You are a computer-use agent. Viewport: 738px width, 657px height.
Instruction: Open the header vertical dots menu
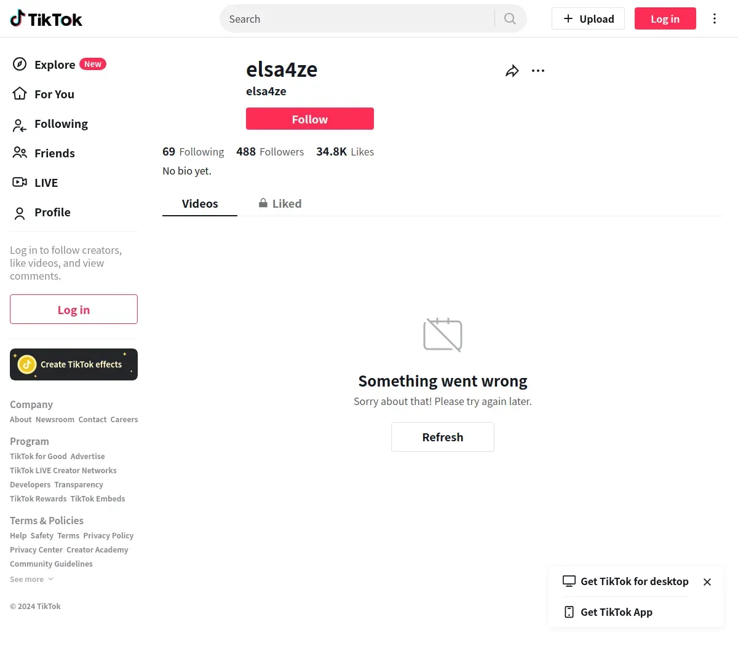(x=715, y=18)
